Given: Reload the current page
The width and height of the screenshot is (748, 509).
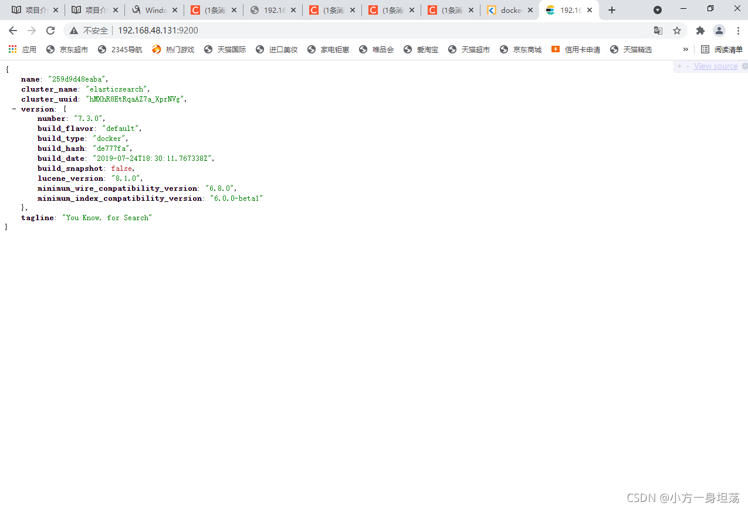Looking at the screenshot, I should coord(50,31).
